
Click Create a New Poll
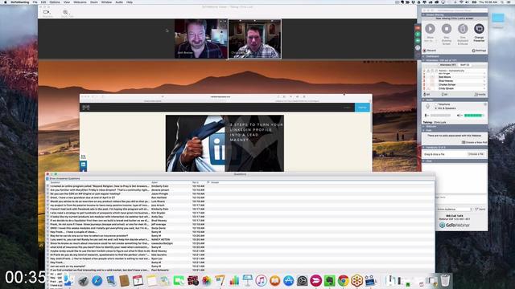click(474, 142)
